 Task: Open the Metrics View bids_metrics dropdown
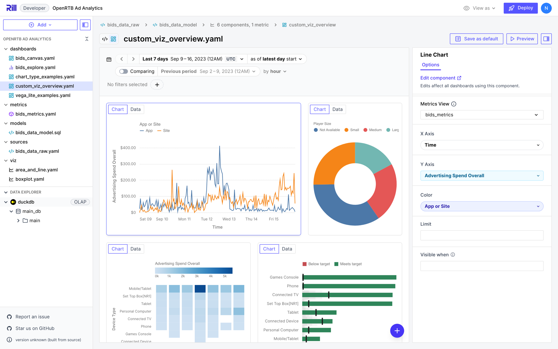[482, 115]
